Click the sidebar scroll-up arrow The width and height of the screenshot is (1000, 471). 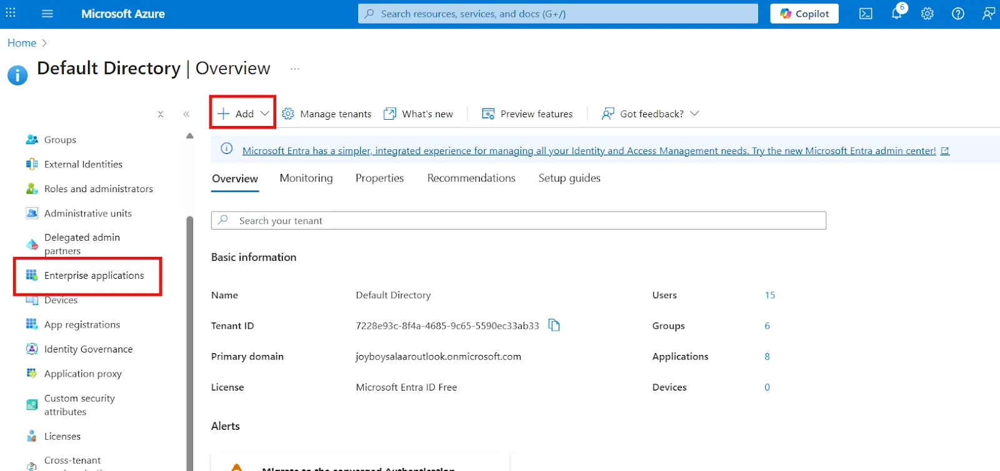[x=190, y=136]
